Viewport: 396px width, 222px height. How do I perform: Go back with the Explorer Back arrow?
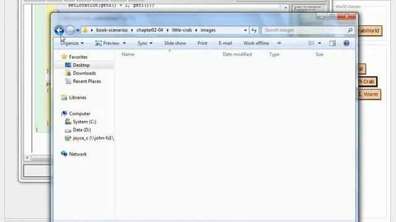click(59, 30)
